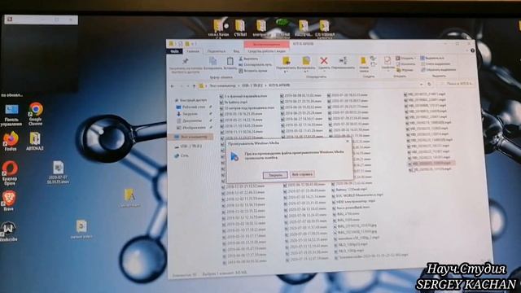The height and width of the screenshot is (293, 521).
Task: Click the Paste shortcut command in the ribbon
Action: (x=253, y=71)
